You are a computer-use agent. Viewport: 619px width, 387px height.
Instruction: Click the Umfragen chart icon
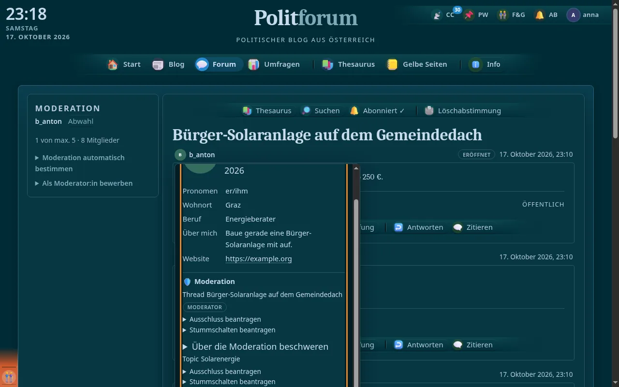[253, 64]
